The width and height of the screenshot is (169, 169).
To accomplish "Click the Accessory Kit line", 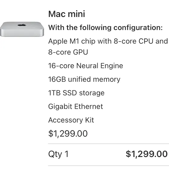I will (x=71, y=120).
